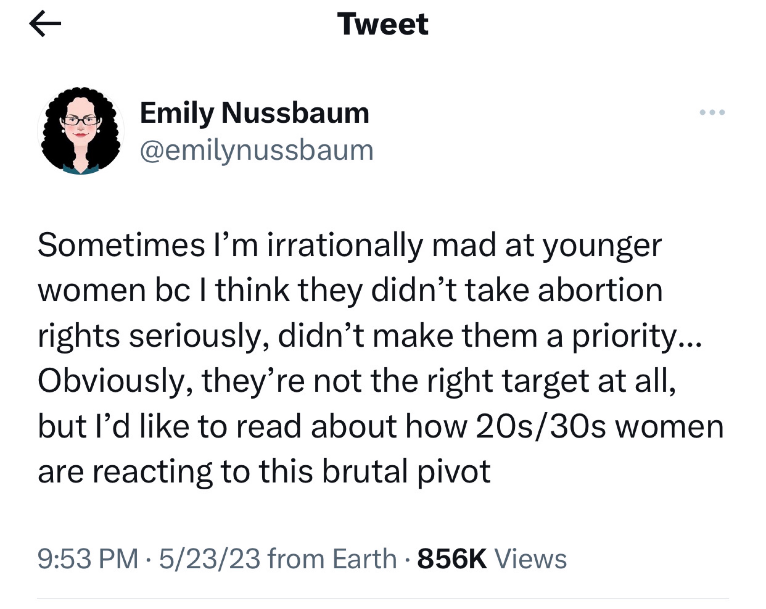Click the word "younger" in the tweet

[x=602, y=245]
